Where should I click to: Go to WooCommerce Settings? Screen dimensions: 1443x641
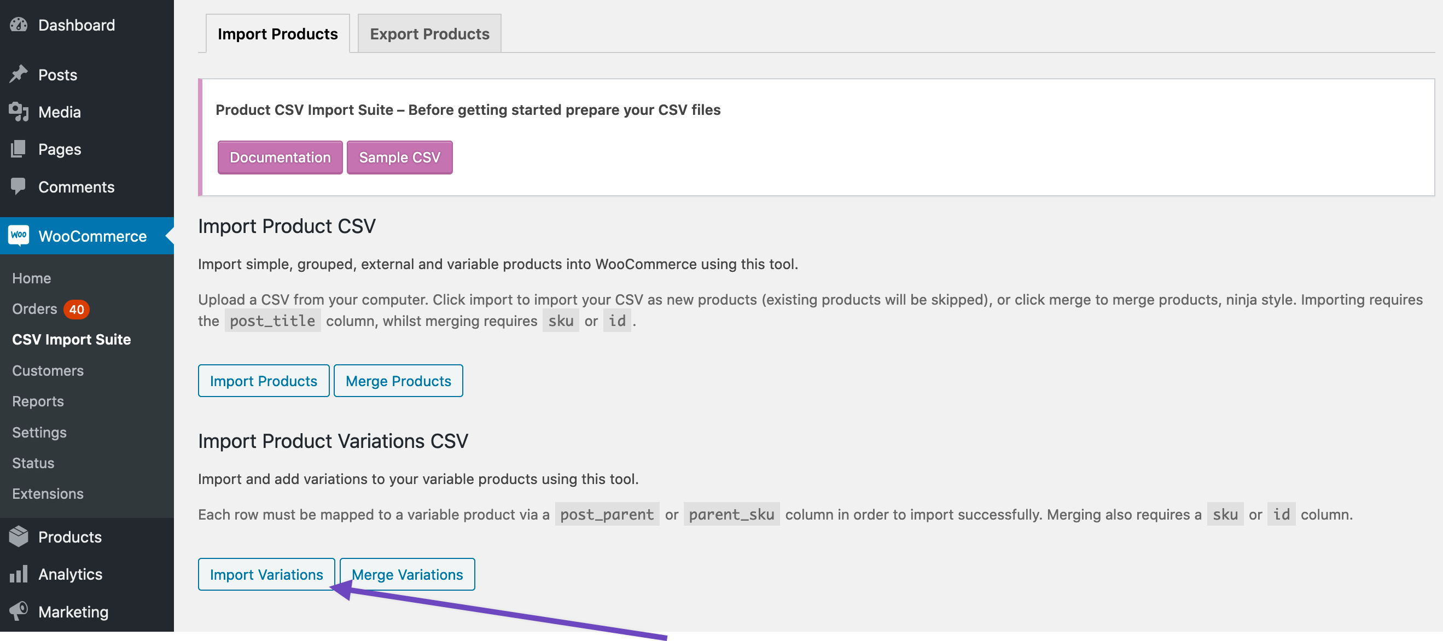click(x=39, y=432)
